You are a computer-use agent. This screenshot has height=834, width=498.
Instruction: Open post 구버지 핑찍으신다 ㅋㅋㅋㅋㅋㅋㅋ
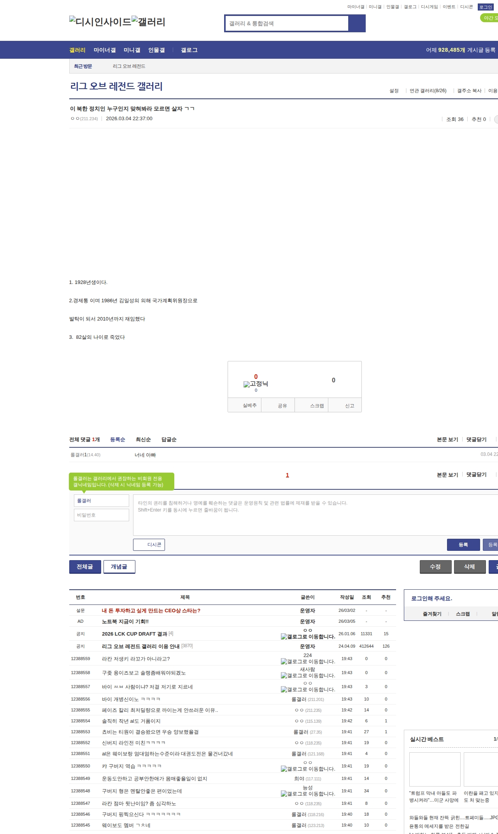click(x=141, y=815)
